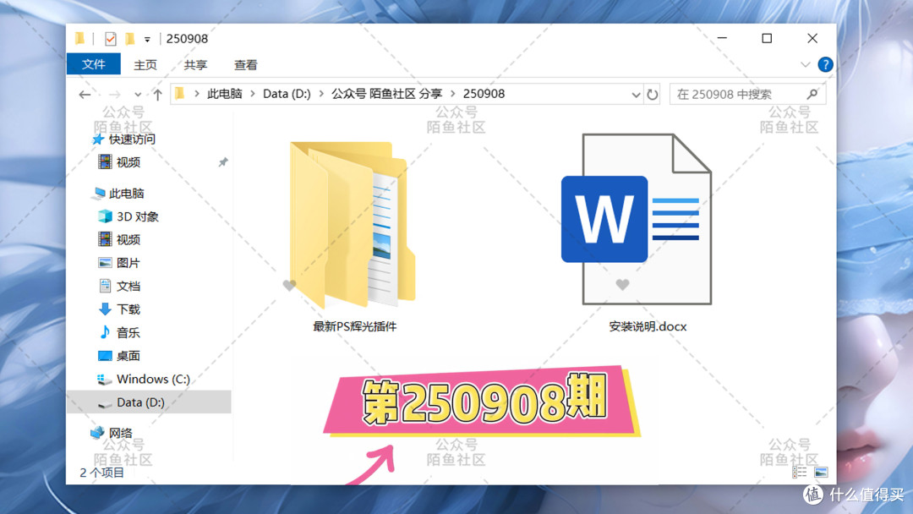The image size is (913, 514).
Task: Click the folder icon in address bar
Action: (179, 94)
